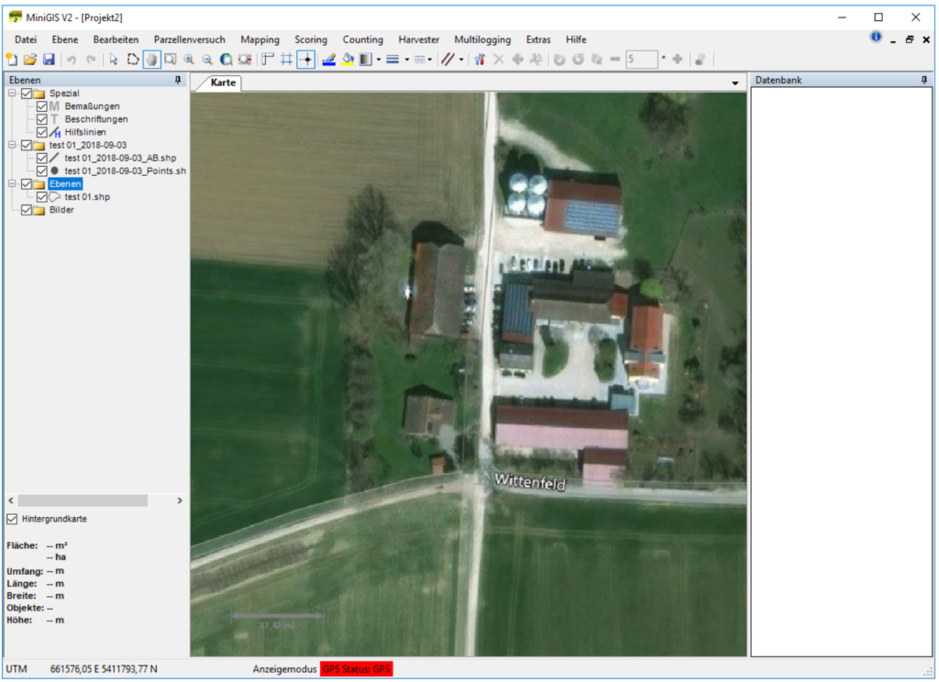The width and height of the screenshot is (939, 682).
Task: Click the open folder toolbar icon
Action: [x=30, y=60]
